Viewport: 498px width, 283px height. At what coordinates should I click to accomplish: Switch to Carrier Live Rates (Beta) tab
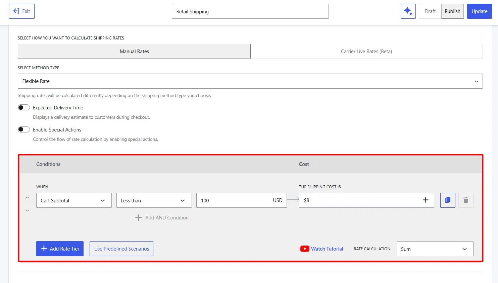[366, 51]
